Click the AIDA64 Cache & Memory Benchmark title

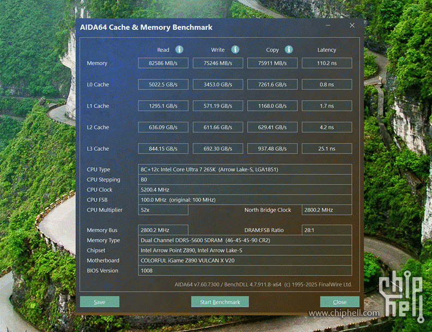[x=146, y=27]
